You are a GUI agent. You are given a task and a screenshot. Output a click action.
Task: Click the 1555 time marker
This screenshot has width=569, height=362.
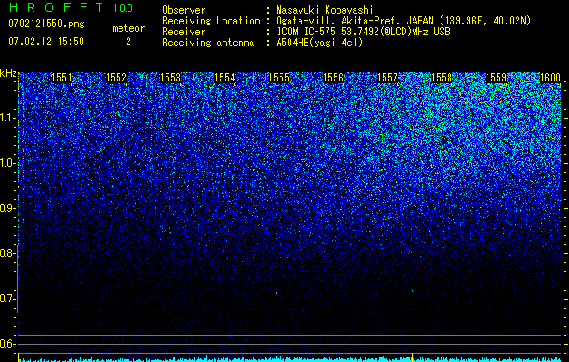point(279,78)
